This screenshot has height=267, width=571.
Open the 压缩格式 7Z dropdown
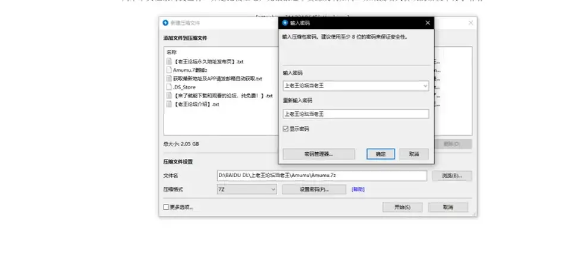coord(246,190)
